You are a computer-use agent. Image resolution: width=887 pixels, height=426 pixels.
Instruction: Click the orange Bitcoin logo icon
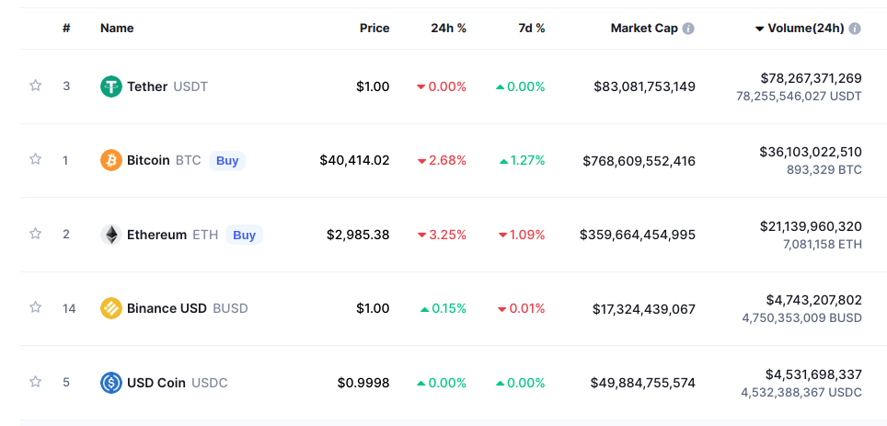pos(111,160)
